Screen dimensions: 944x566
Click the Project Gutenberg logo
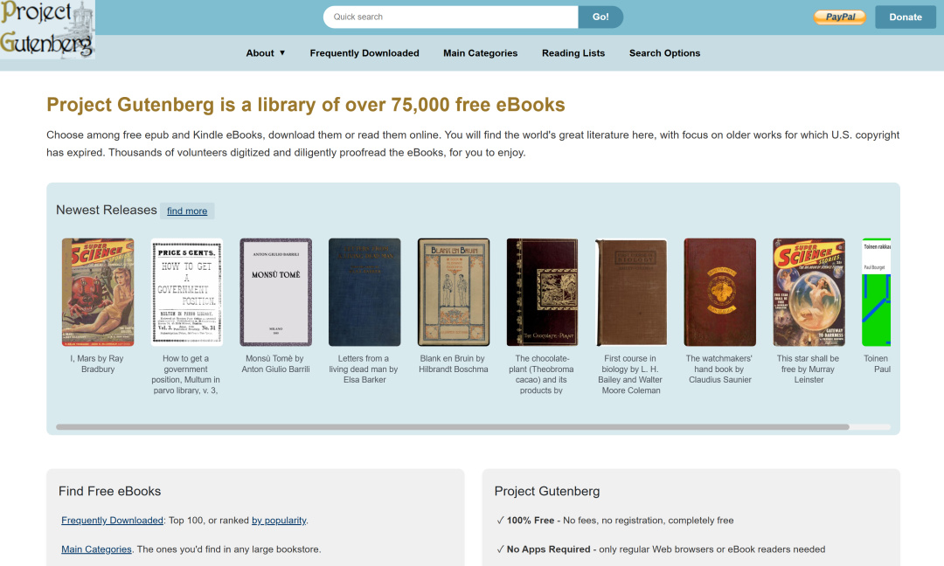tap(47, 30)
